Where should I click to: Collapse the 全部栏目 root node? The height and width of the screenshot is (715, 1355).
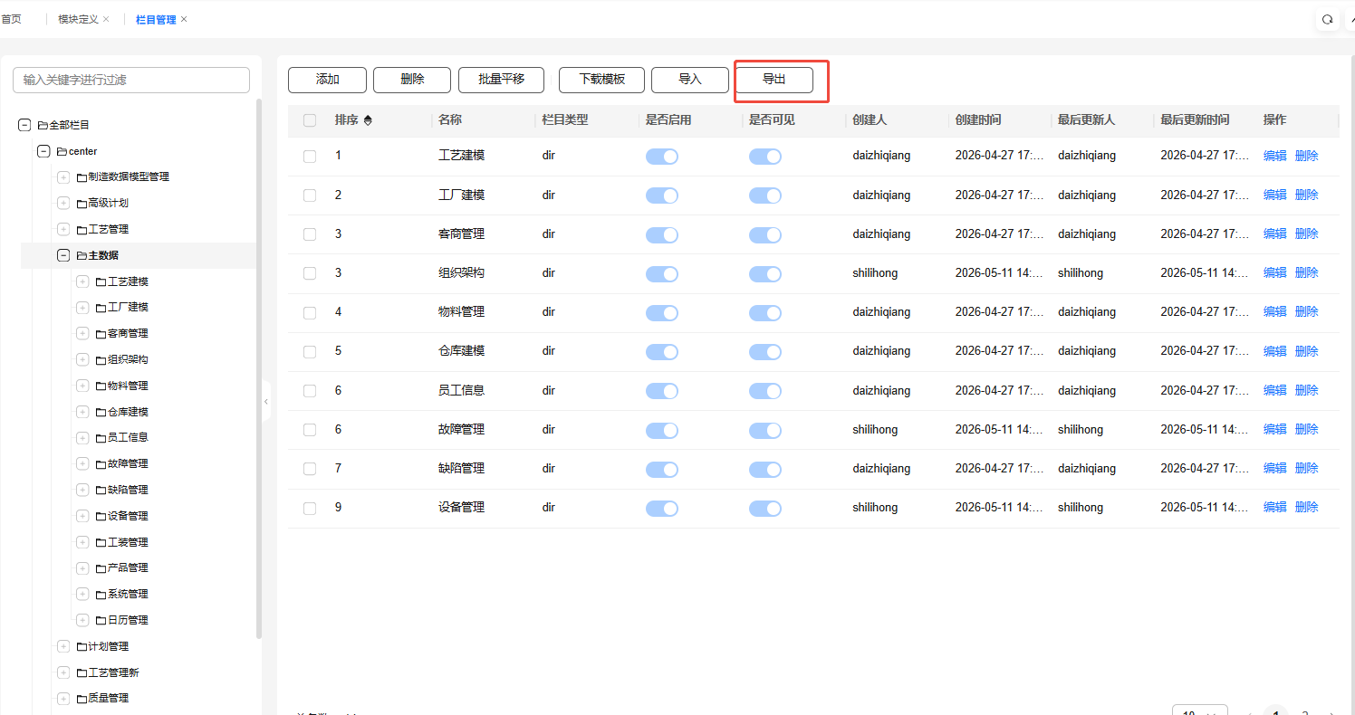tap(24, 125)
